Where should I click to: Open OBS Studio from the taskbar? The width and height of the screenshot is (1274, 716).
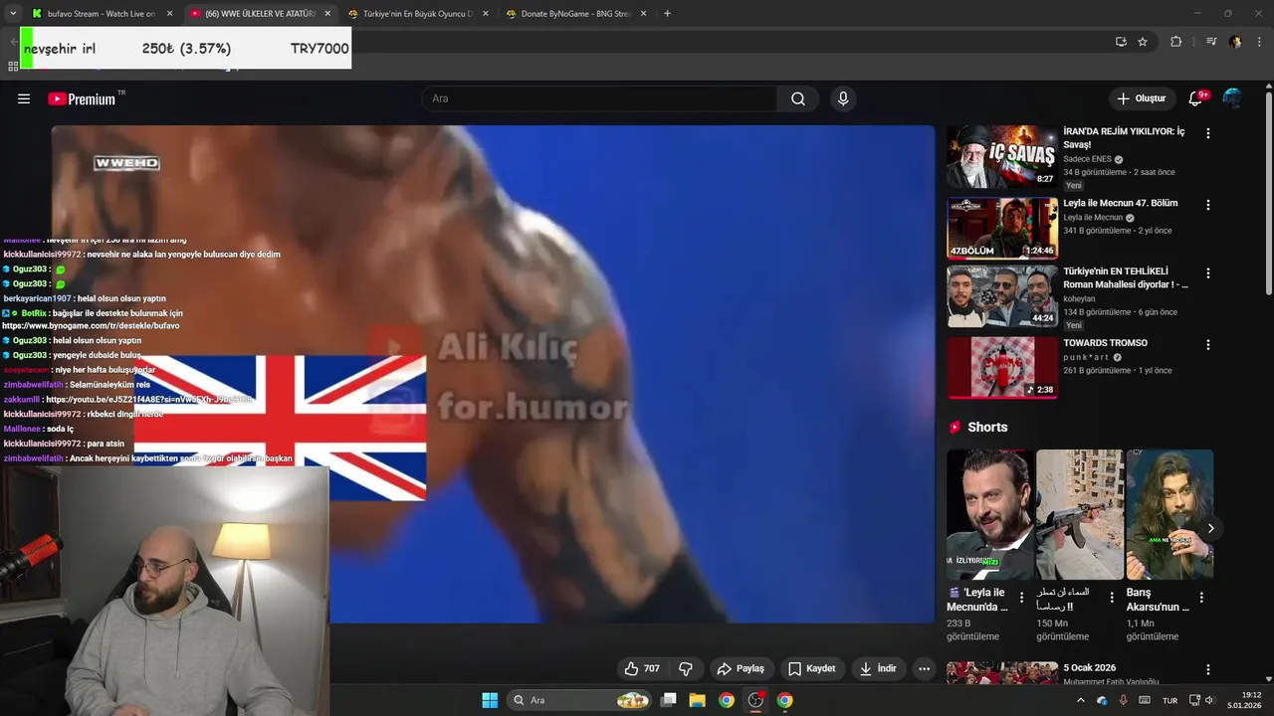pos(755,700)
